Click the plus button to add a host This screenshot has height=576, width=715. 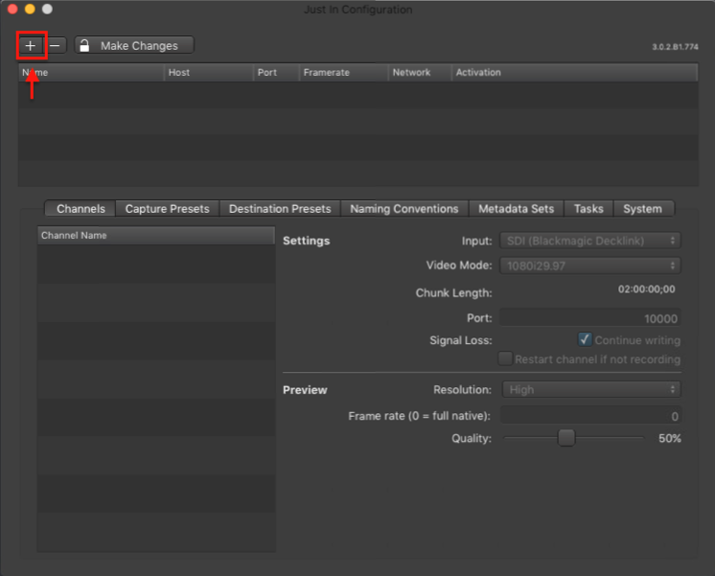coord(31,46)
